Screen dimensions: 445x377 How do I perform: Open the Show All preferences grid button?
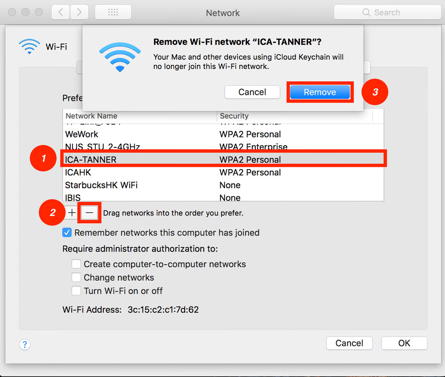[113, 12]
